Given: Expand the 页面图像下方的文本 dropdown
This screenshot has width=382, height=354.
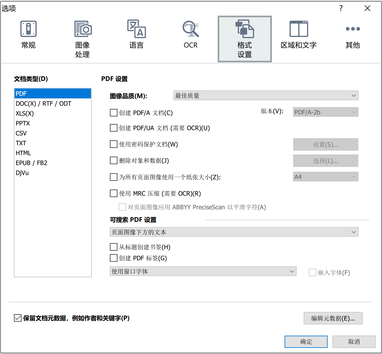Looking at the screenshot, I should 234,232.
